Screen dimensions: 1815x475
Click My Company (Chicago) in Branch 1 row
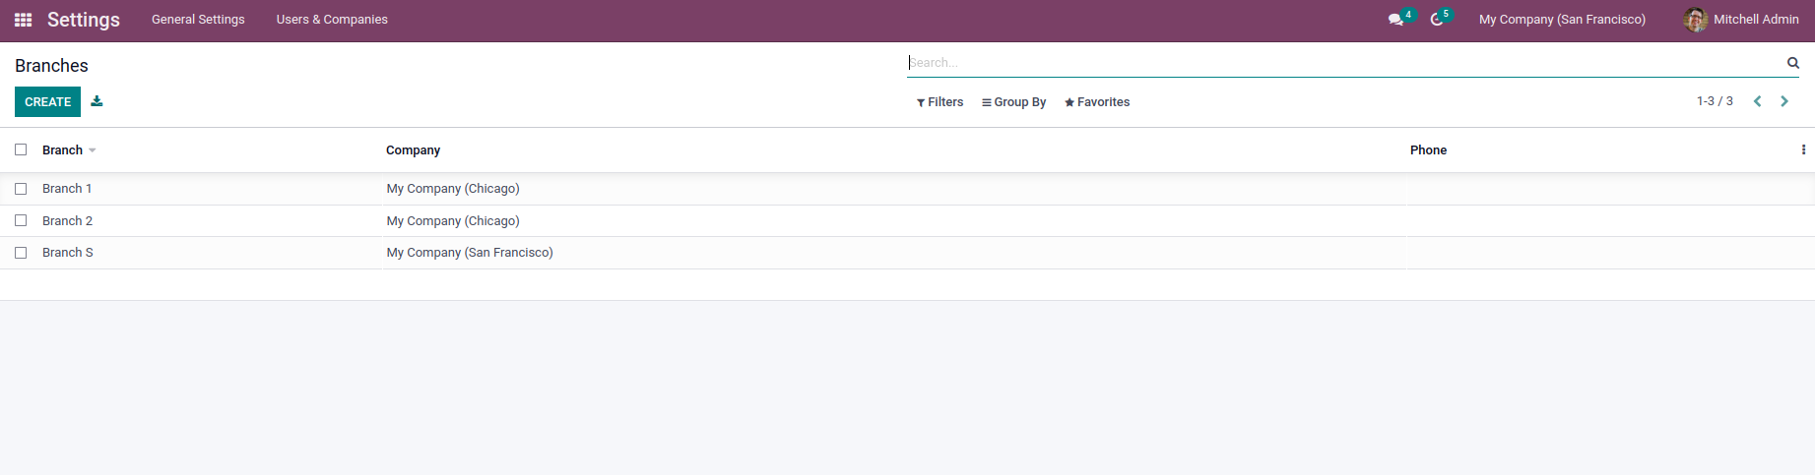[x=453, y=189]
